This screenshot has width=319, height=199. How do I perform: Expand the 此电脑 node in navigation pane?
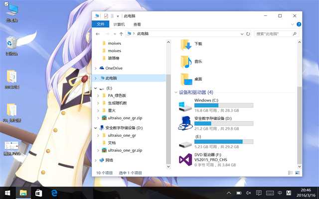96,78
